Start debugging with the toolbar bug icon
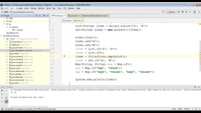This screenshot has height=113, width=201. coord(183,12)
